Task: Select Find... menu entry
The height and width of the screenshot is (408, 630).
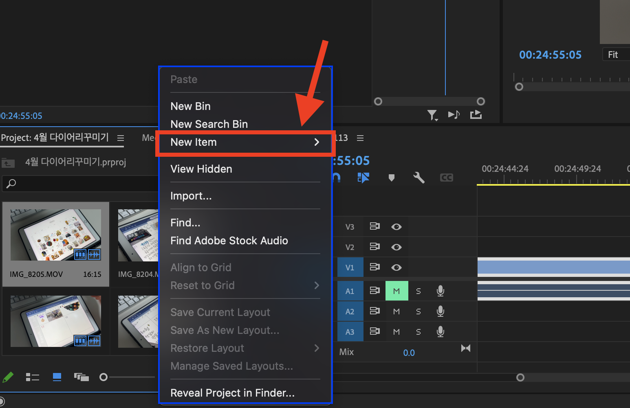Action: click(x=185, y=223)
